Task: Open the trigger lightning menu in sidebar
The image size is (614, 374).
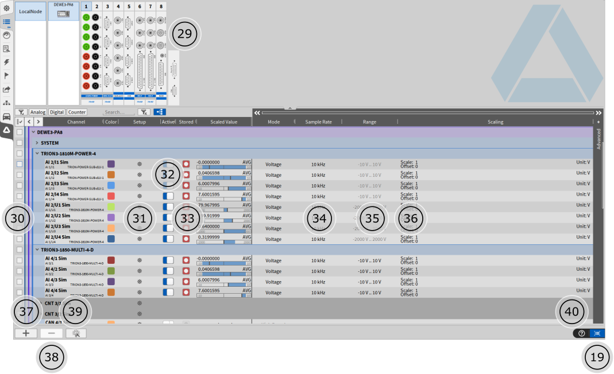Action: 7,62
